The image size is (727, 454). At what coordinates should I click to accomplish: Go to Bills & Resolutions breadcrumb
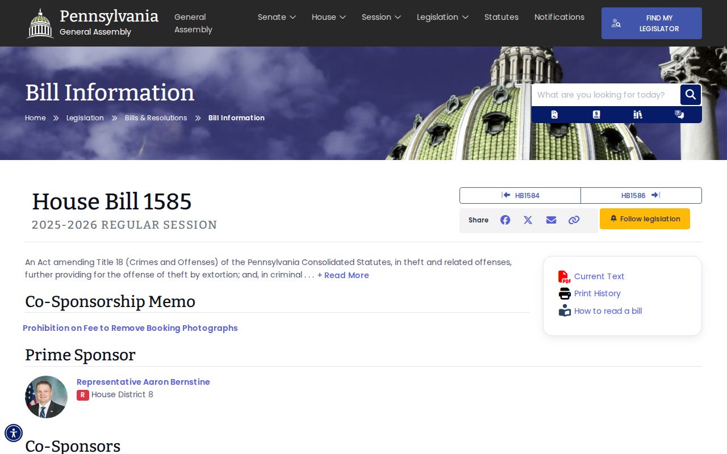point(156,118)
